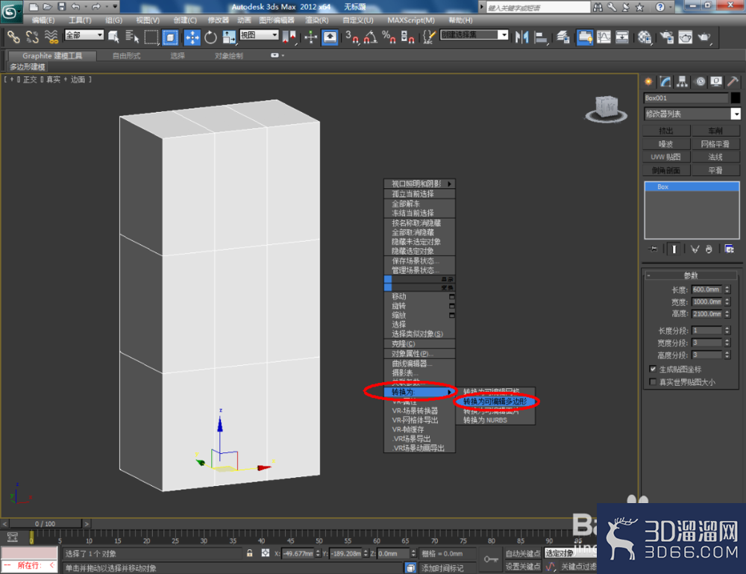Toggle keyboard shortcut override button

(x=330, y=37)
